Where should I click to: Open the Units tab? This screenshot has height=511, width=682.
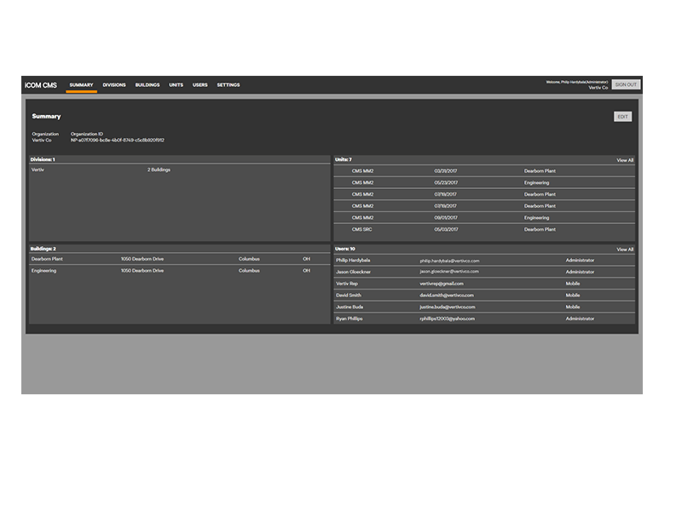coord(176,84)
